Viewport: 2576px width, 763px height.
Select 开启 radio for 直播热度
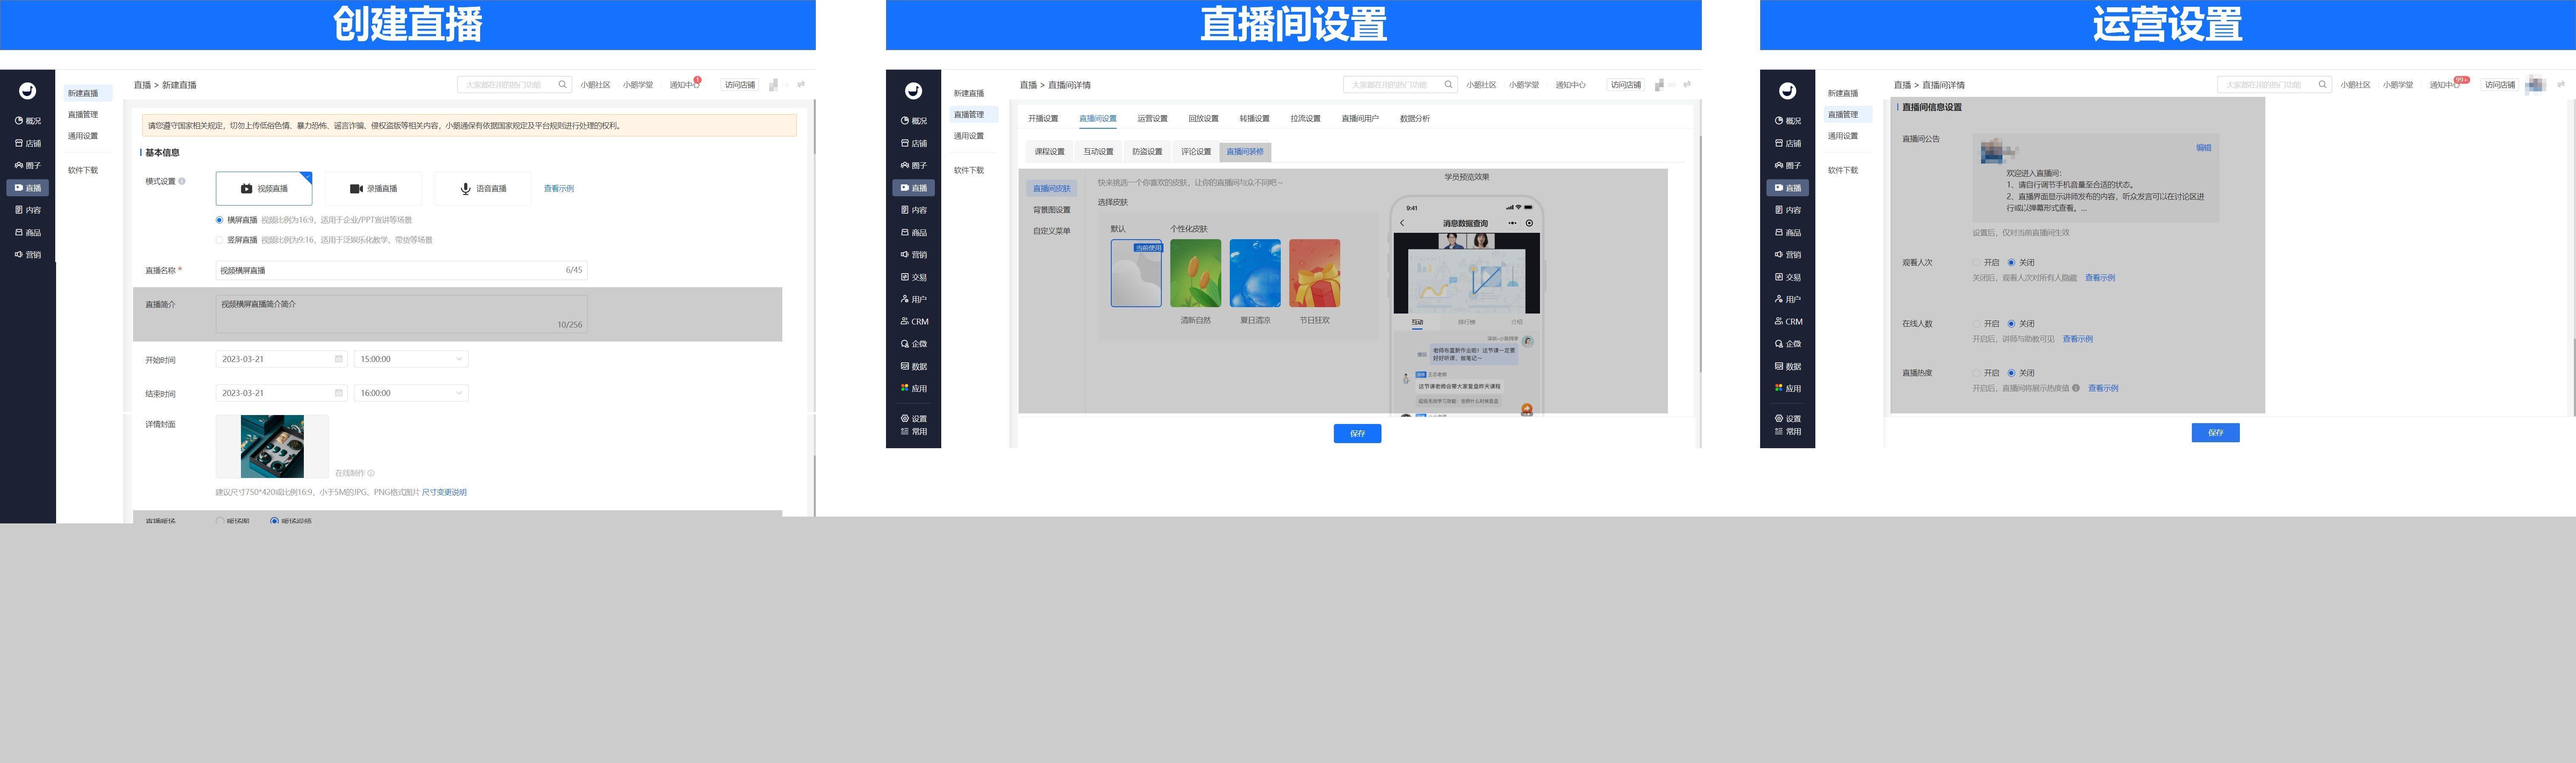tap(1976, 373)
